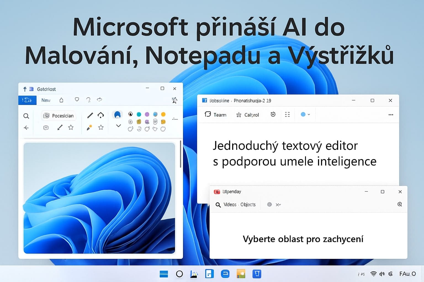Toggle the star shape tool in Paint
The image size is (424, 282).
pyautogui.click(x=101, y=127)
